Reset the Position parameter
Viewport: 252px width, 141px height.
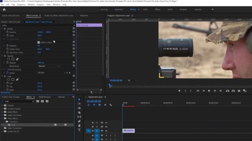tap(74, 32)
